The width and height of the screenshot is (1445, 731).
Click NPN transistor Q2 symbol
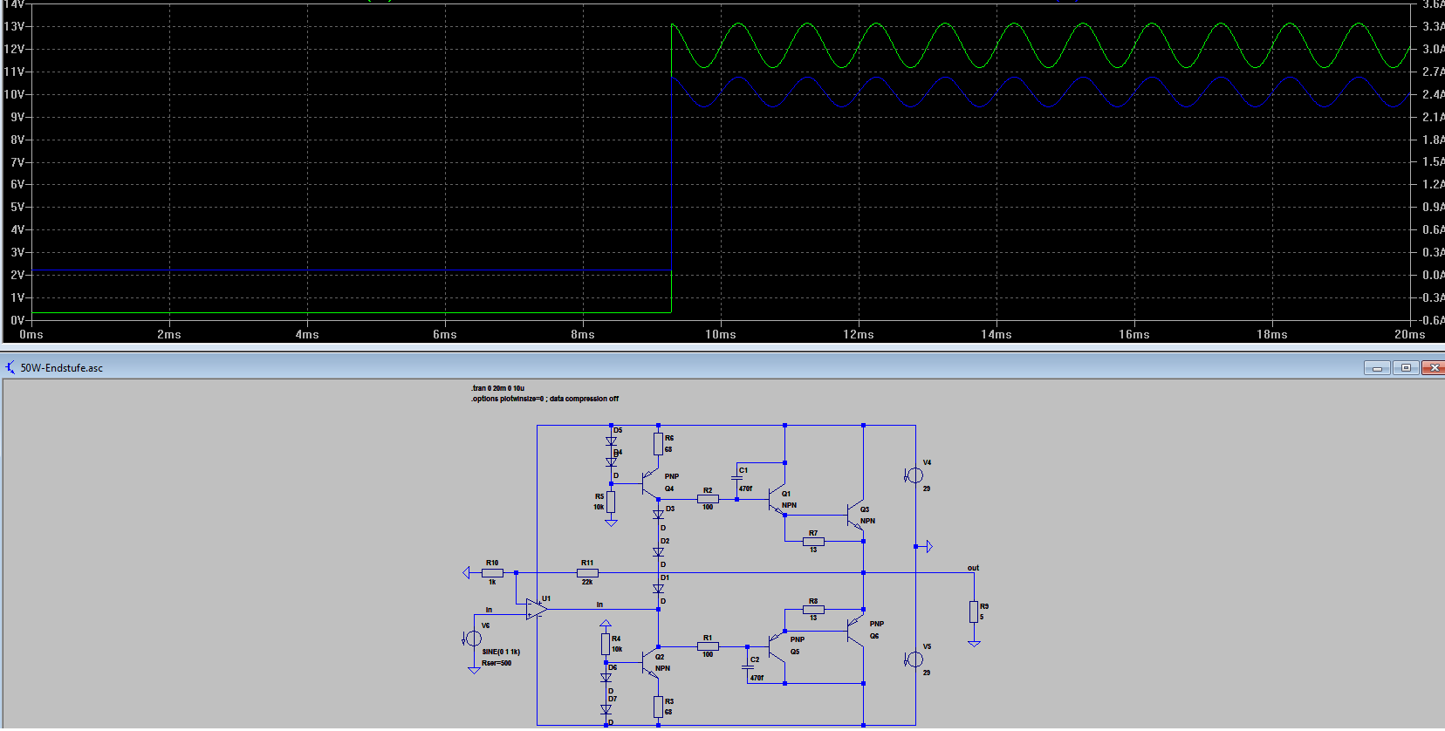click(649, 663)
